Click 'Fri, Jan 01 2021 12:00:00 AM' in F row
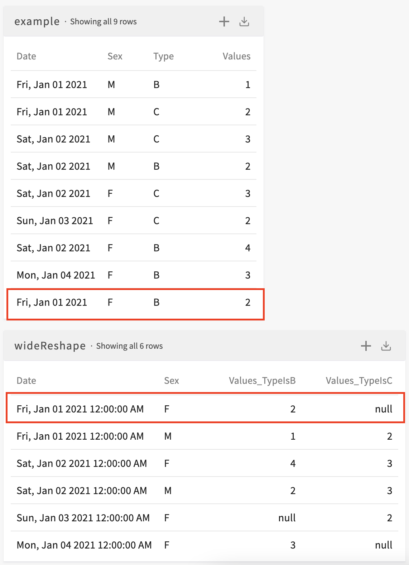Image resolution: width=409 pixels, height=565 pixels. coord(80,409)
